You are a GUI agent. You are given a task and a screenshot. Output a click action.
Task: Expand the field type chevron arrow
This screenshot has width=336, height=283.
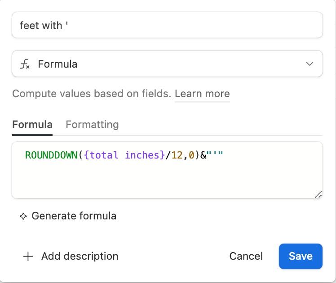coord(309,64)
